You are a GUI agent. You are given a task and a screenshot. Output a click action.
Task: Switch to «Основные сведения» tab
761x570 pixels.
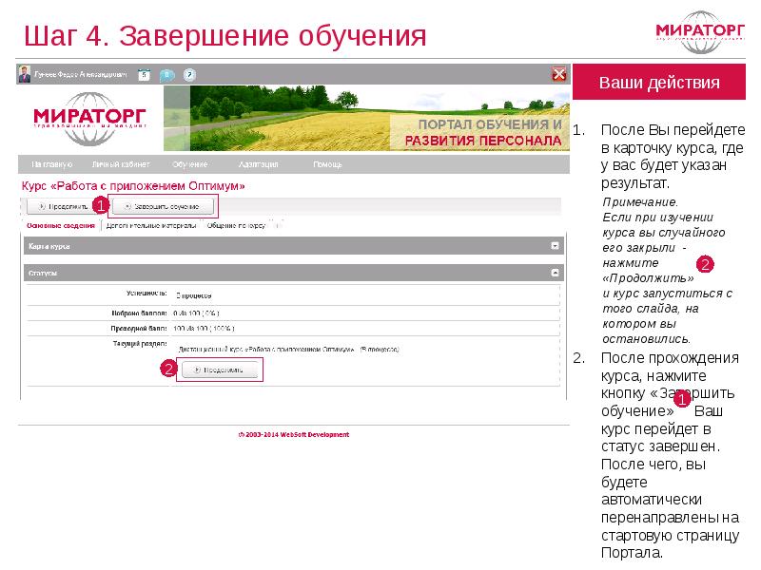click(x=61, y=226)
